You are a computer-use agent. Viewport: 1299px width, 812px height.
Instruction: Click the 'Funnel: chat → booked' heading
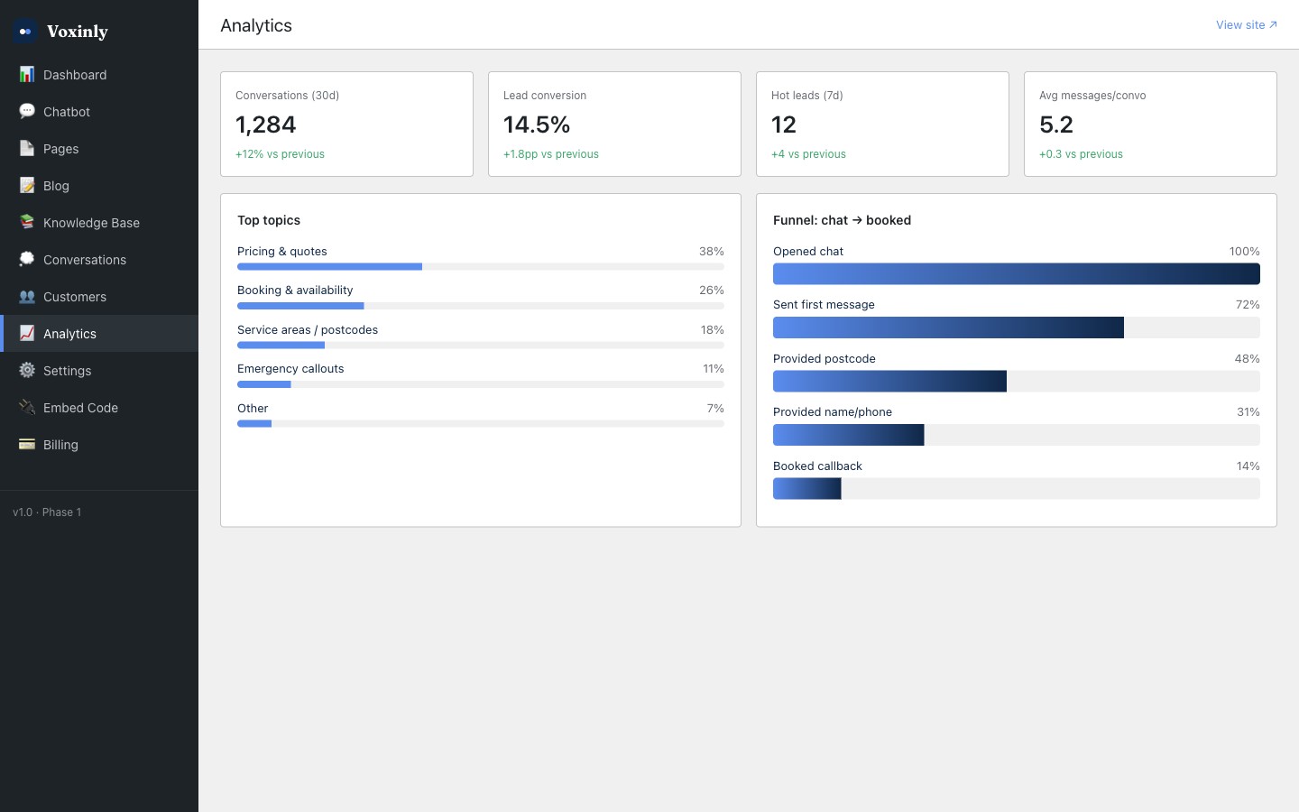tap(842, 220)
